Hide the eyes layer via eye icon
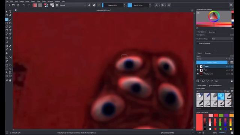 [x=198, y=67]
